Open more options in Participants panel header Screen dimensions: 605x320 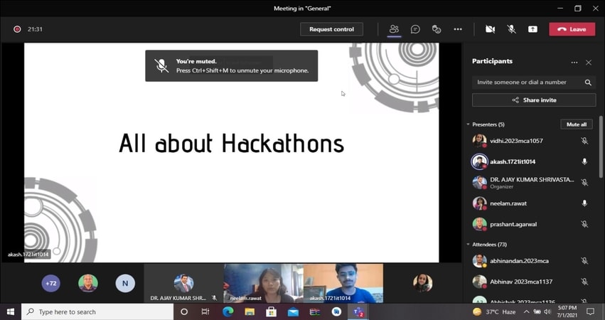(x=574, y=63)
